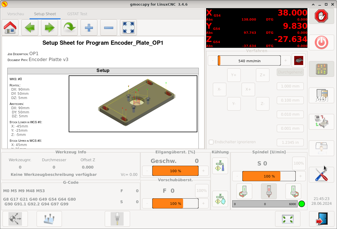Open the GSTAT Test tab
The image size is (337, 229).
(77, 14)
